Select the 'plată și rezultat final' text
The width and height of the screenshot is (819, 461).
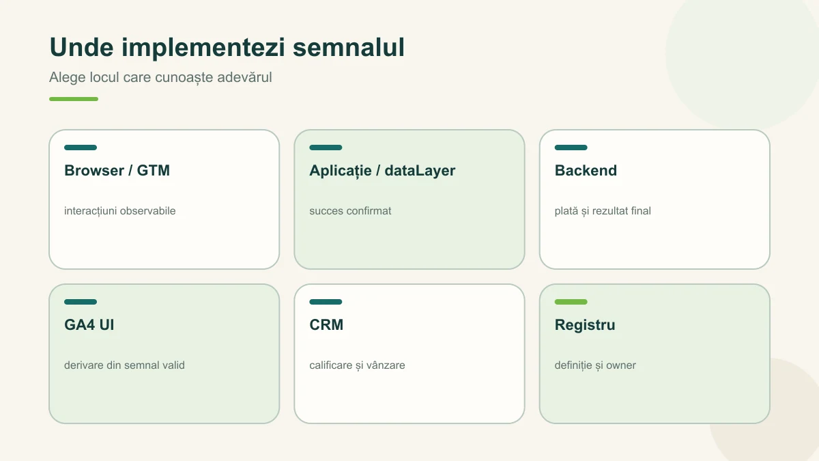pos(603,211)
